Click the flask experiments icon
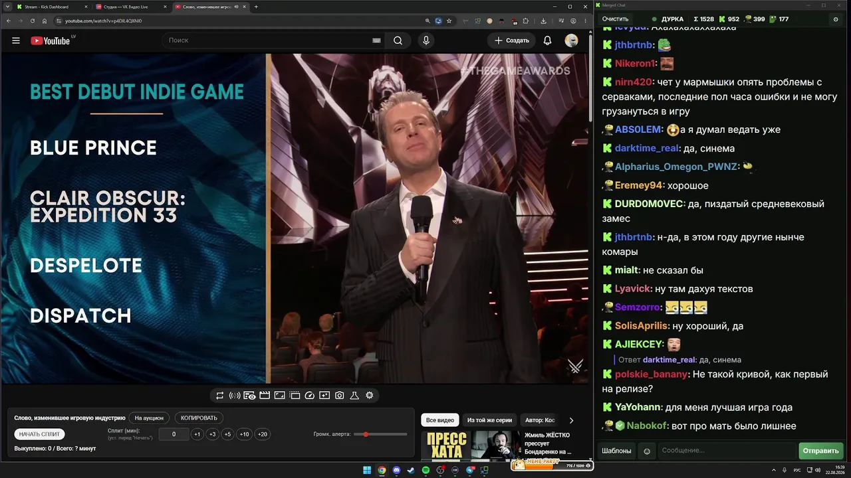The height and width of the screenshot is (478, 851). tap(354, 396)
